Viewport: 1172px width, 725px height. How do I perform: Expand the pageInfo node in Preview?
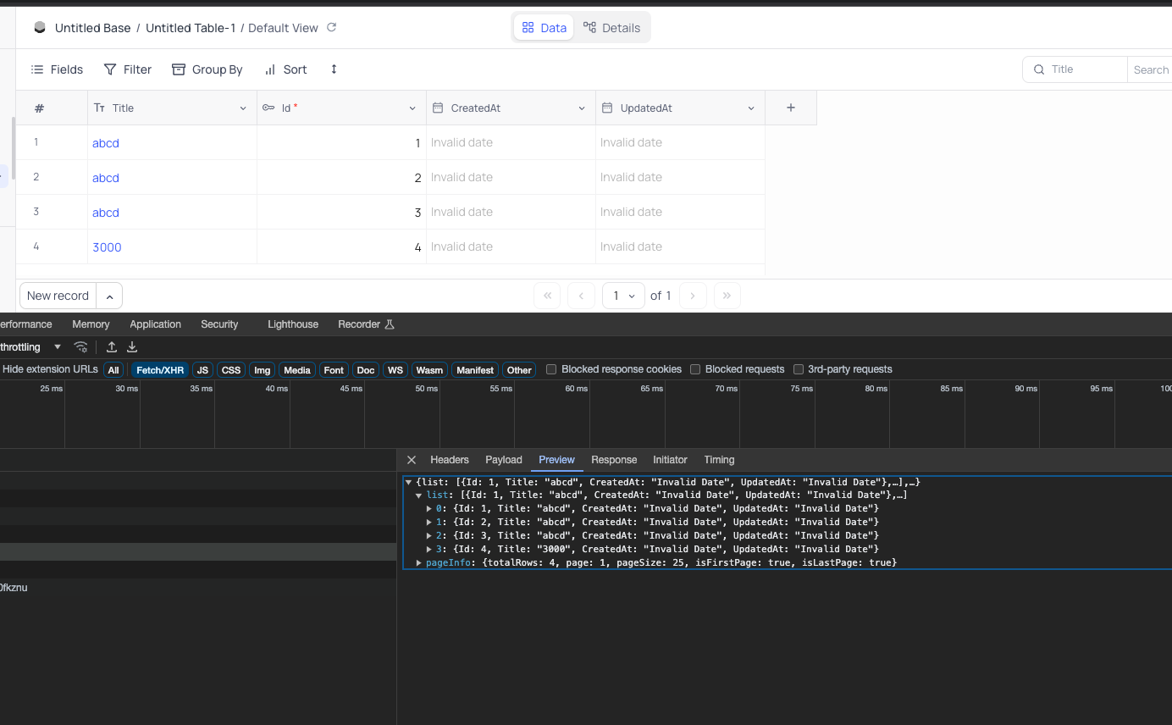tap(418, 562)
